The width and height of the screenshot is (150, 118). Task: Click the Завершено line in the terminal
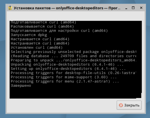point(21,86)
